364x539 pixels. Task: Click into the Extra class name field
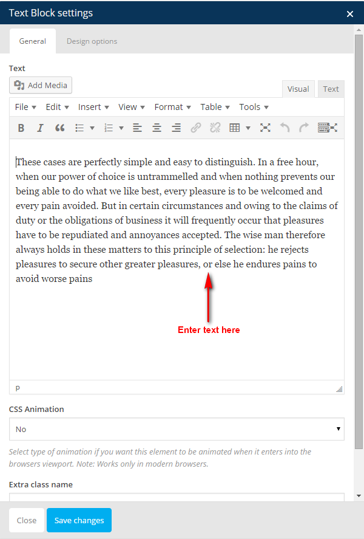coord(177,498)
